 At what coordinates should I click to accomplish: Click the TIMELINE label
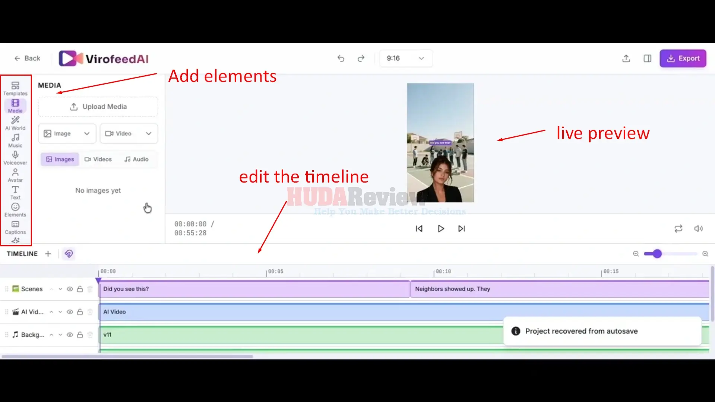click(22, 254)
